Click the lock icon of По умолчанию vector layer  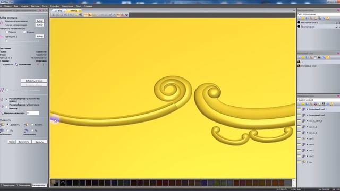click(x=336, y=27)
